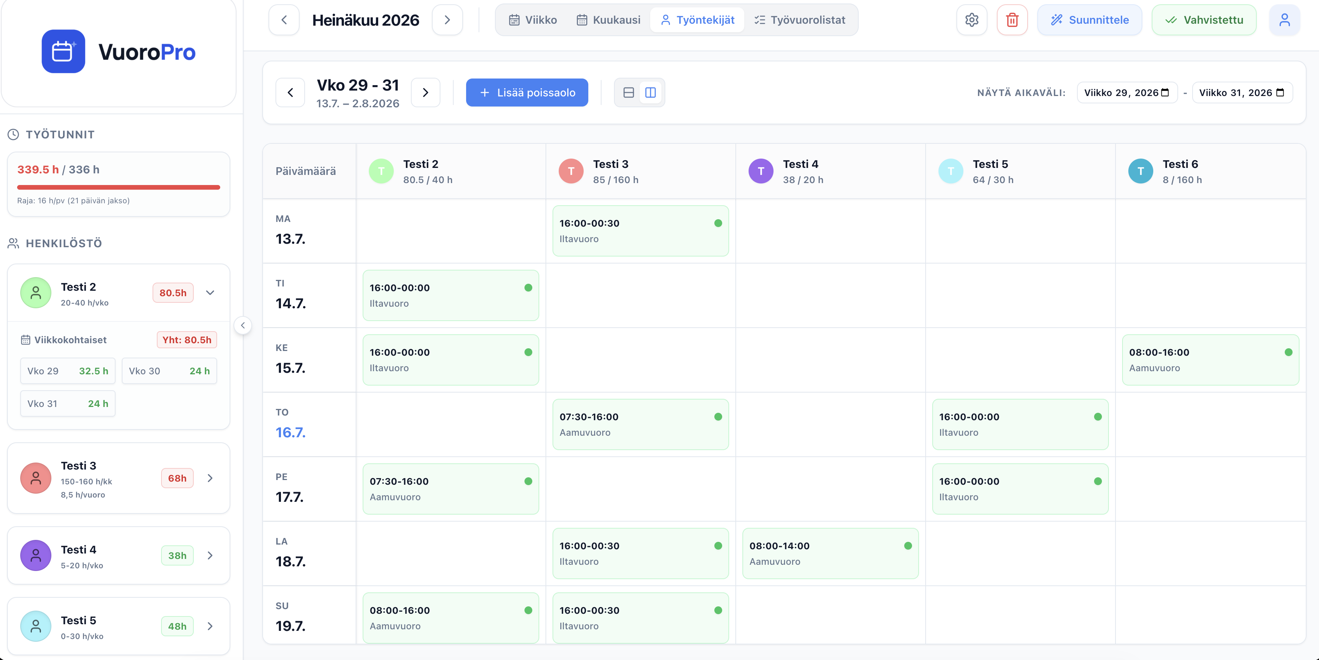Screen dimensions: 1319x660
Task: Click the red trash delete icon
Action: point(1012,20)
